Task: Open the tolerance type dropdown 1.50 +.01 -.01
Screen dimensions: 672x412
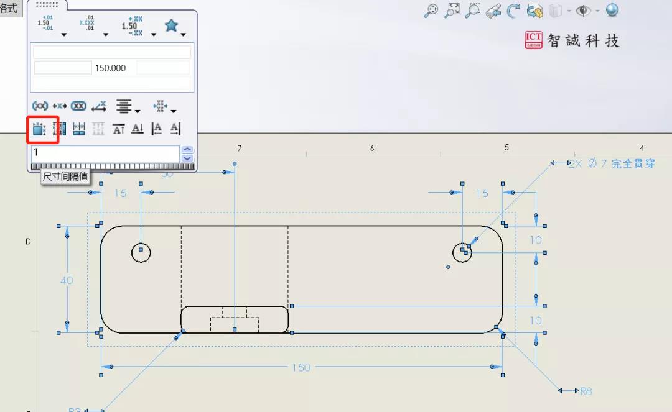Action: tap(64, 35)
